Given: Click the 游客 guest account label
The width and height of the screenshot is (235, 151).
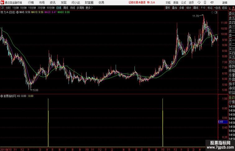Looking at the screenshot, I should [225, 2].
